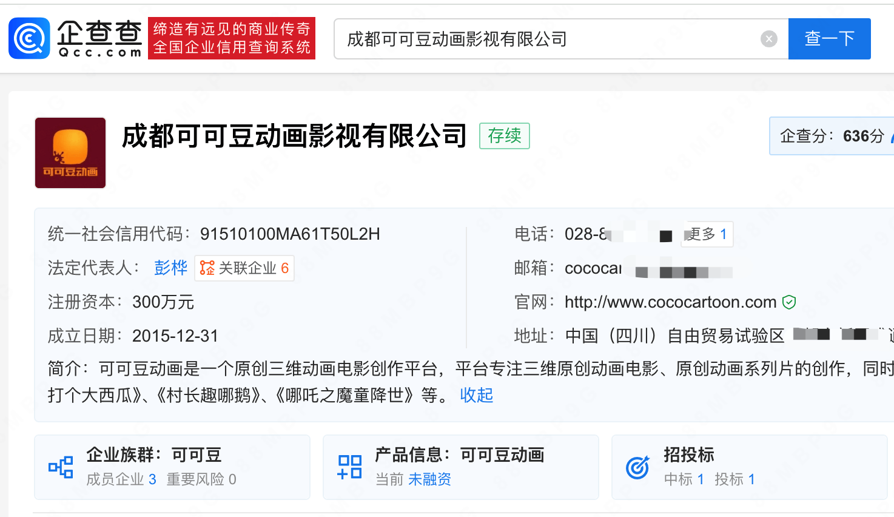Open the 可可豆动画 company logo thumbnail
The width and height of the screenshot is (894, 517).
tap(70, 153)
